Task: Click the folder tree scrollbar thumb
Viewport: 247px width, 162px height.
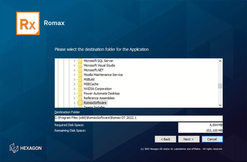Action: 220,86
